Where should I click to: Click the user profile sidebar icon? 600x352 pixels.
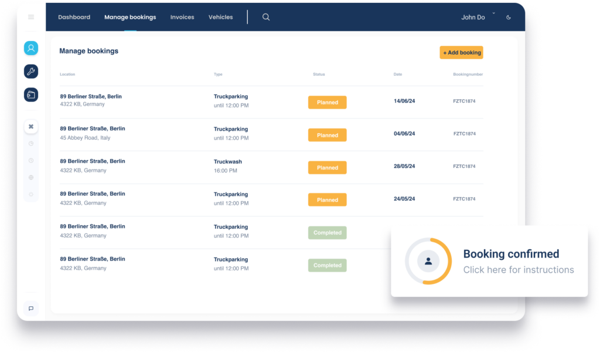pos(31,48)
